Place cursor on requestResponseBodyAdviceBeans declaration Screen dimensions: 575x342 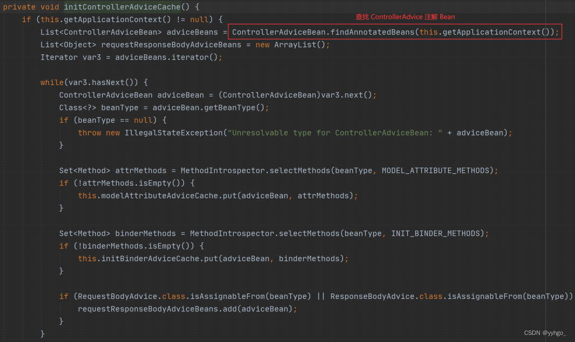click(x=171, y=45)
